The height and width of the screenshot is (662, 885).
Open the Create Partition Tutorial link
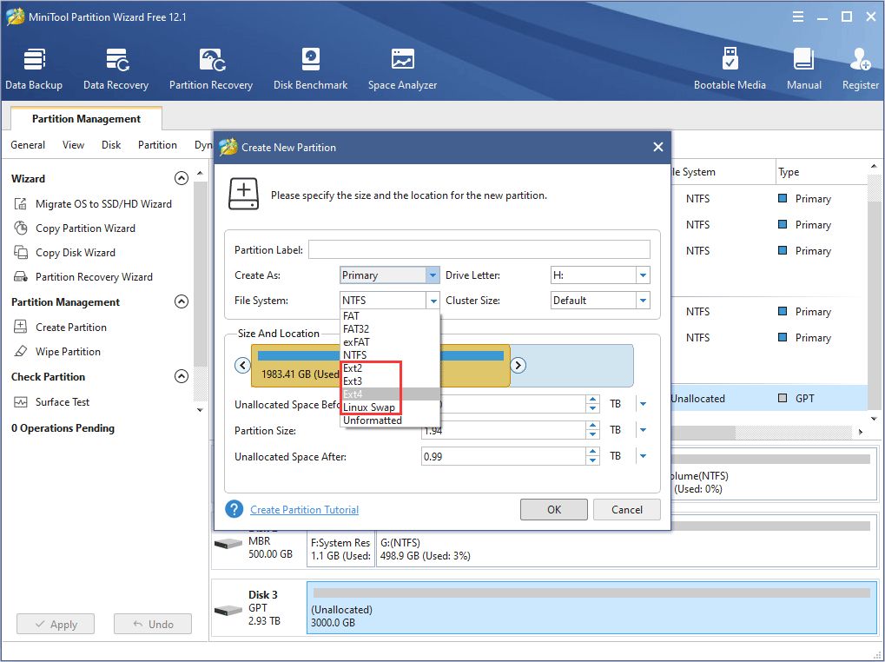click(x=304, y=510)
